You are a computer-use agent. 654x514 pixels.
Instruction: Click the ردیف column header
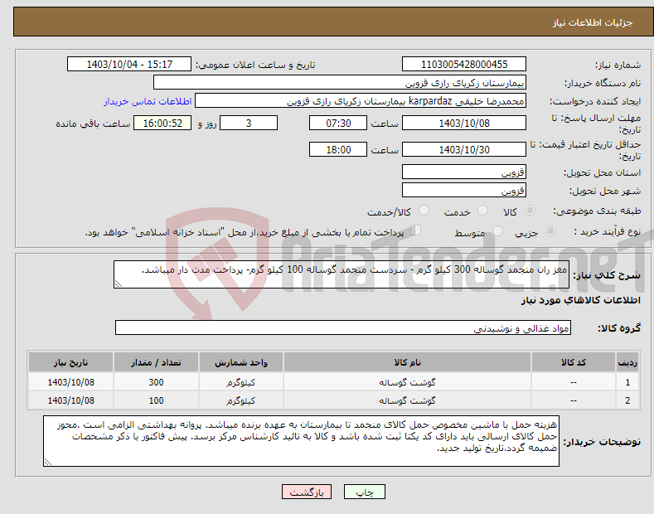tap(627, 362)
